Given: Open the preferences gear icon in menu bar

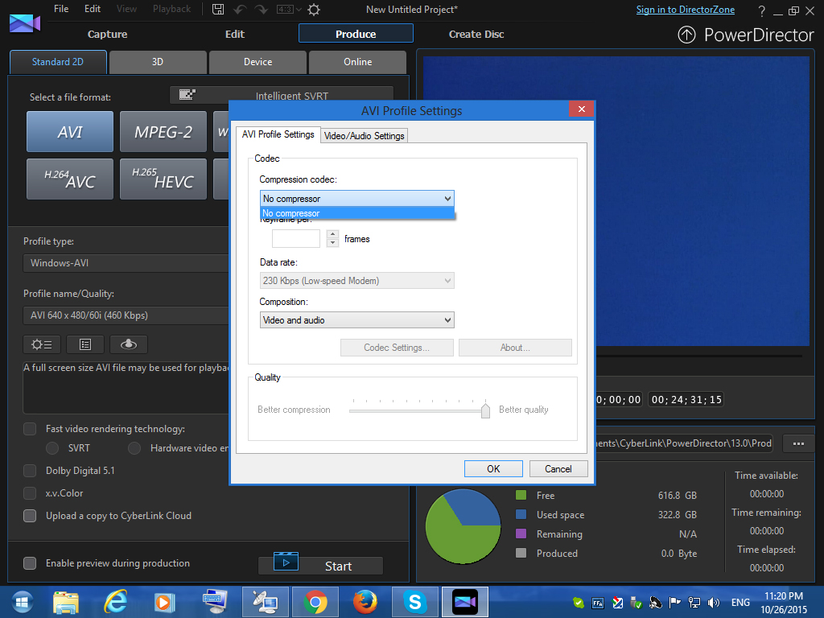Looking at the screenshot, I should (x=314, y=10).
